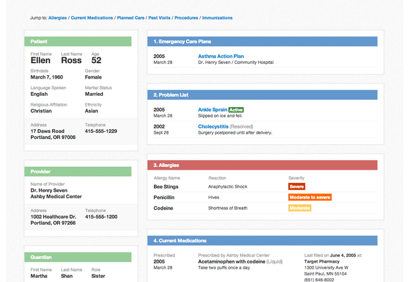The height and width of the screenshot is (282, 410).
Task: Click the gender value Female
Action: point(93,77)
